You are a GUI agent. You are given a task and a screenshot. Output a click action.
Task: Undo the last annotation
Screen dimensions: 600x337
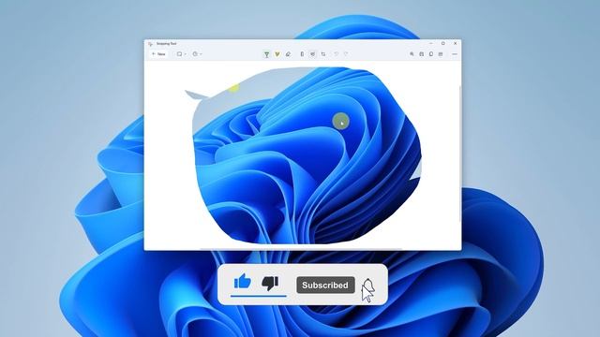pos(336,54)
